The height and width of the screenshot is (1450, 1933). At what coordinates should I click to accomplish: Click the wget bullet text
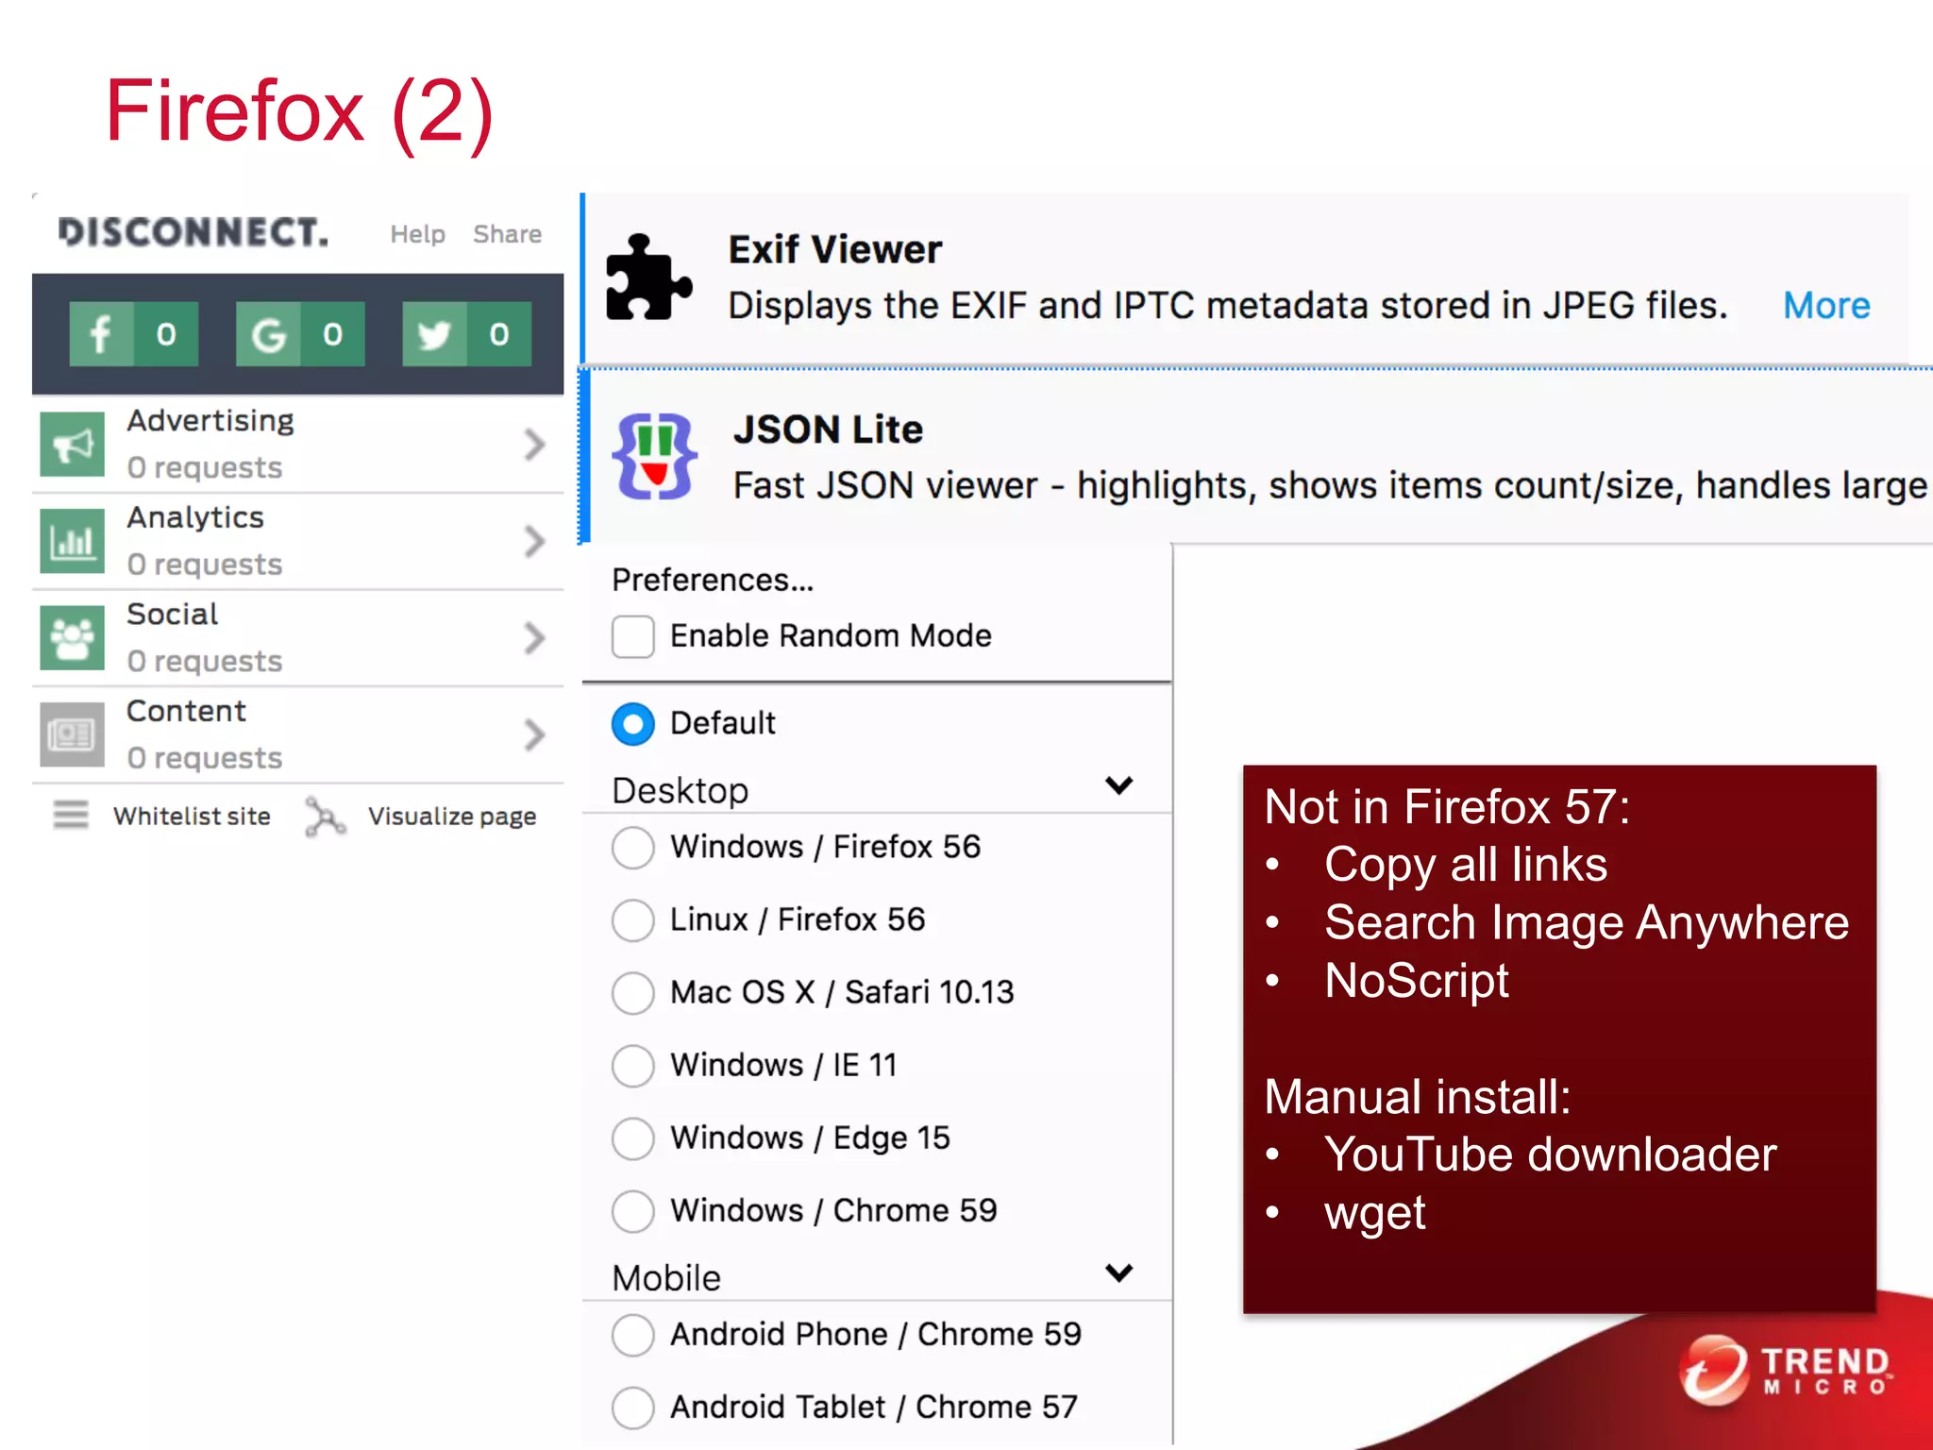pos(1375,1214)
